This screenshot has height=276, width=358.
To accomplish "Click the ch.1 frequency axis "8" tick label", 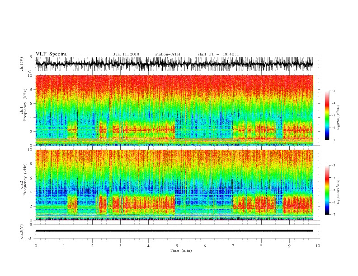I will tap(32, 89).
